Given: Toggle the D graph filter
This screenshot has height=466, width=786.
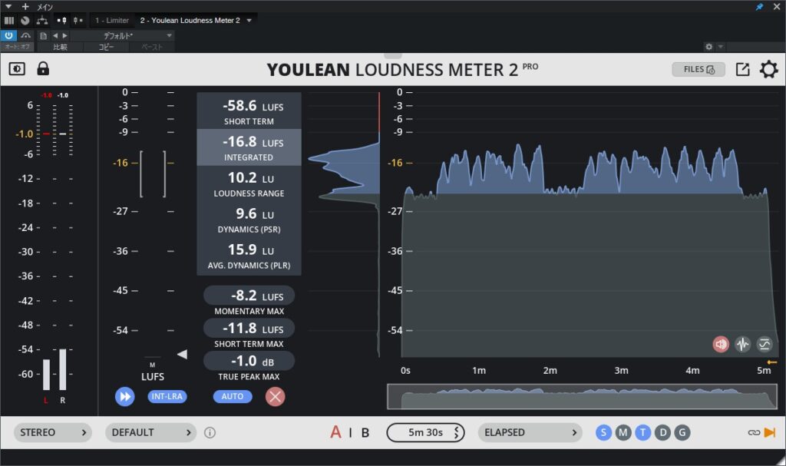Looking at the screenshot, I should coord(662,432).
